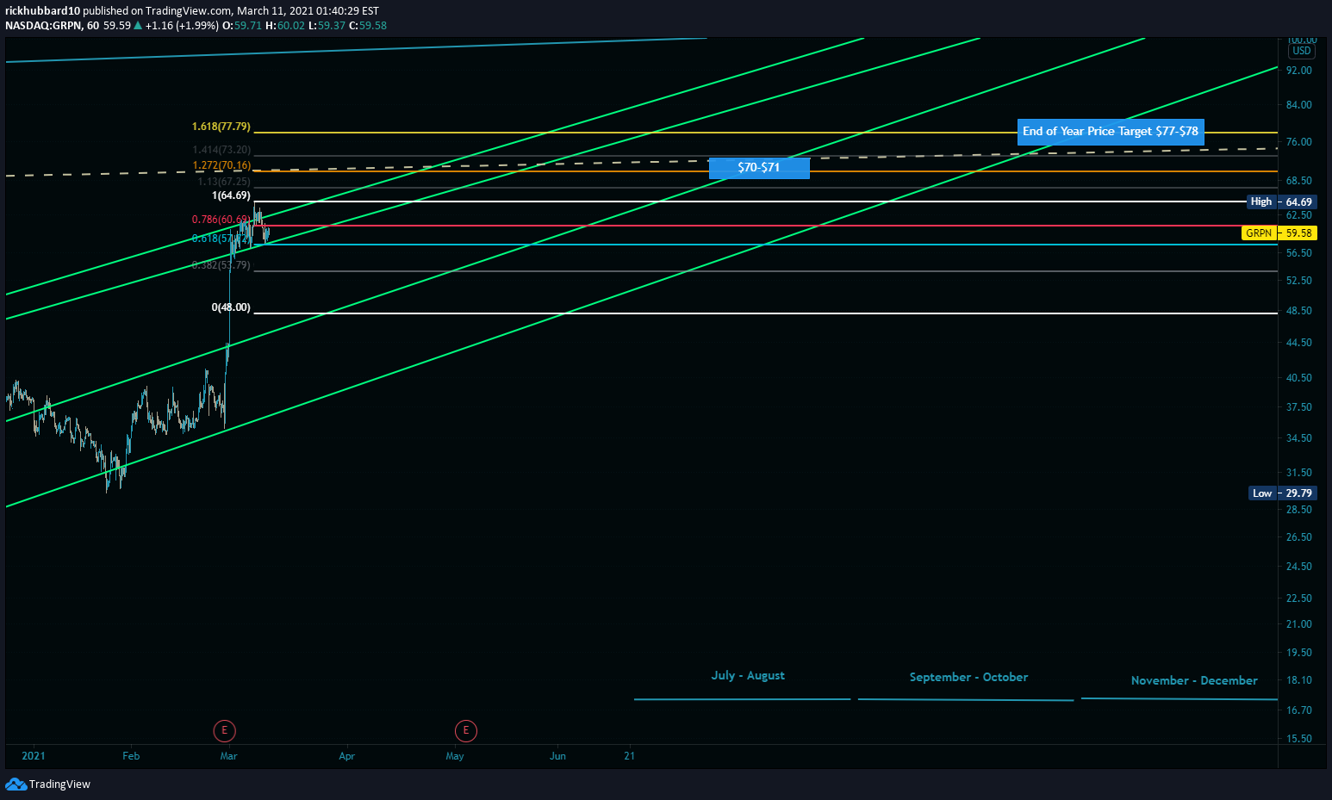Click the Feb date on time axis
Image resolution: width=1332 pixels, height=800 pixels.
(x=131, y=756)
